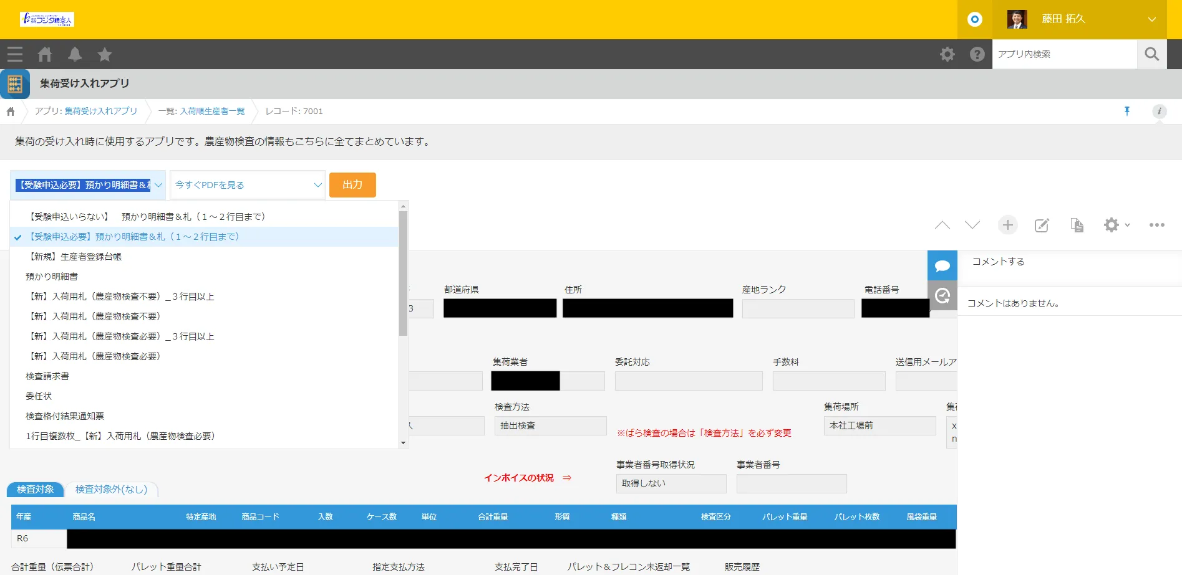Open the app settings gear dropdown
Viewport: 1182px width, 575px height.
[1116, 225]
